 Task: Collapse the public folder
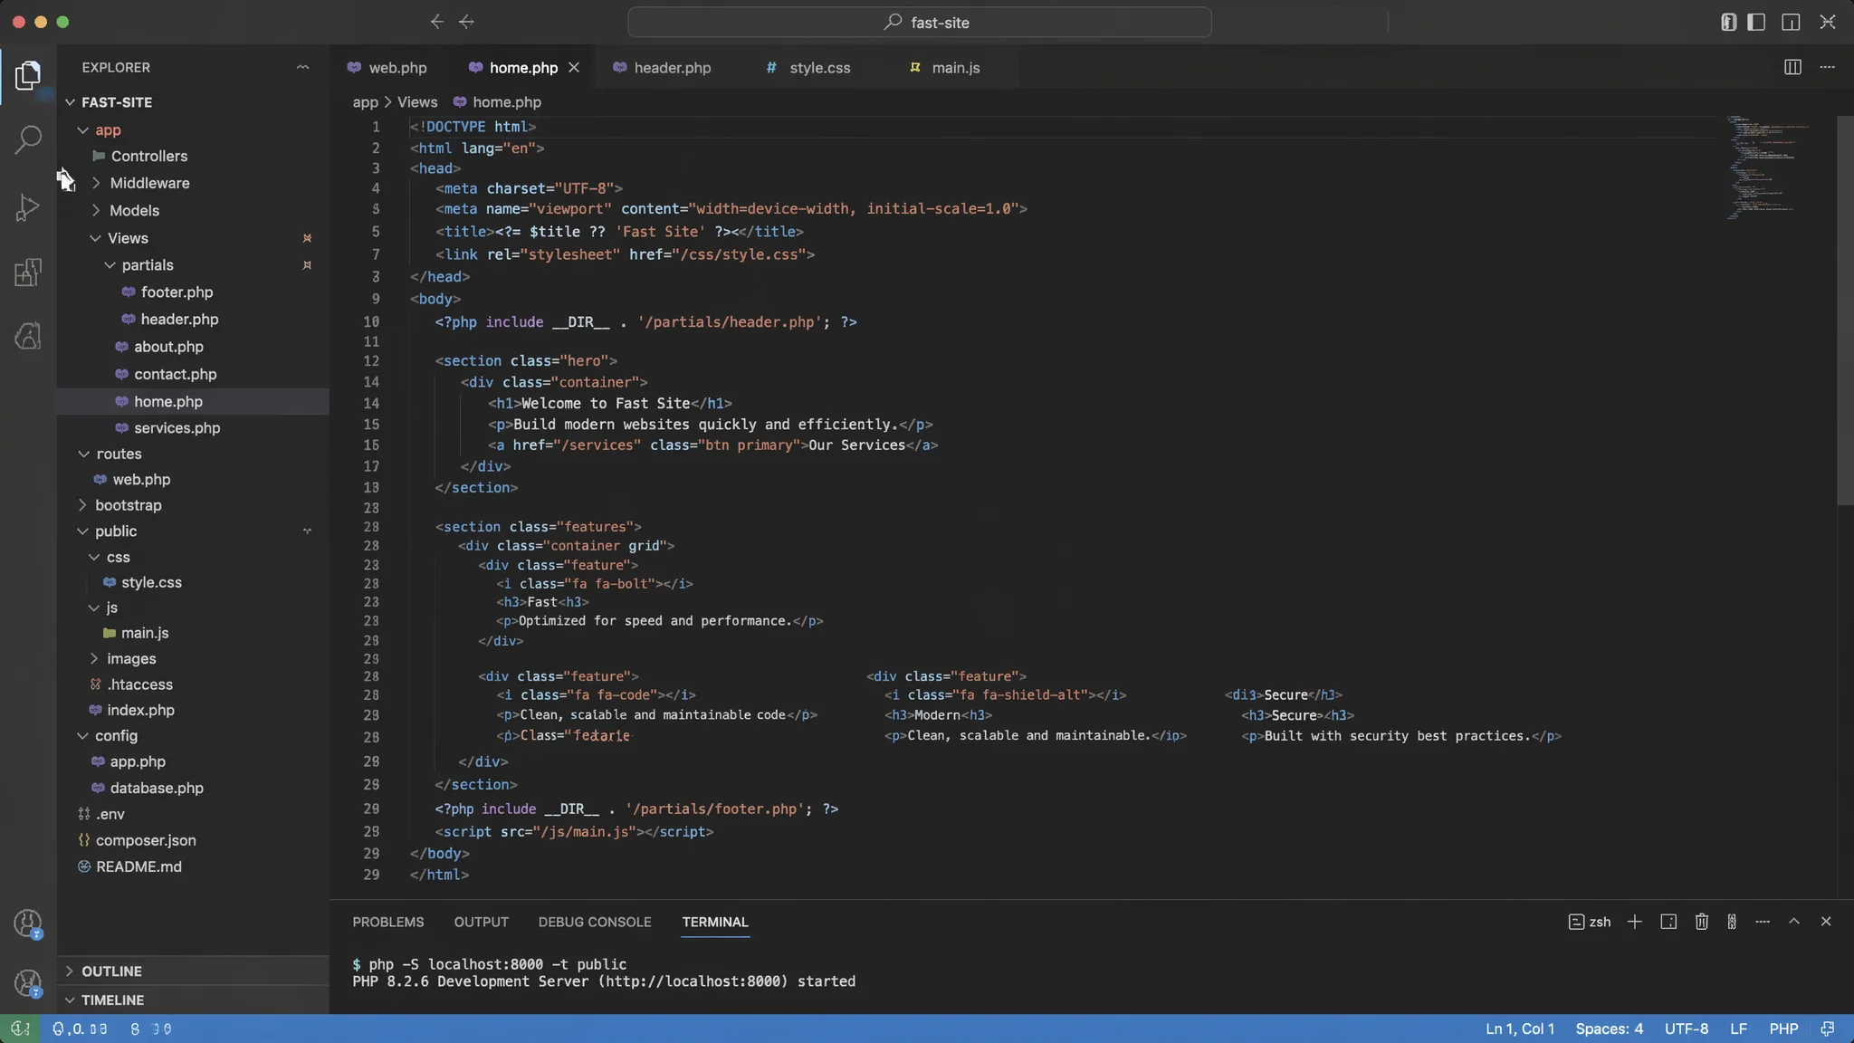click(82, 531)
